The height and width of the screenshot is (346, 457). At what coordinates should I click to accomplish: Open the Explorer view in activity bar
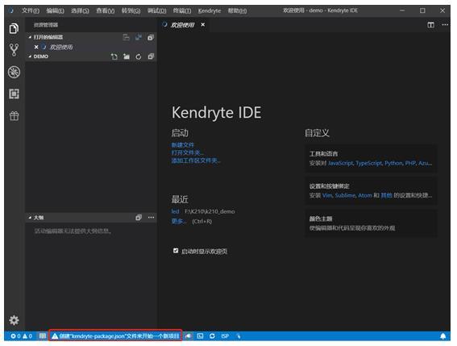[14, 28]
